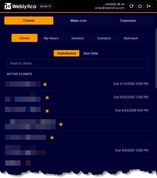Toggle star on client due 4/15/2026
The height and width of the screenshot is (178, 157).
[45, 84]
